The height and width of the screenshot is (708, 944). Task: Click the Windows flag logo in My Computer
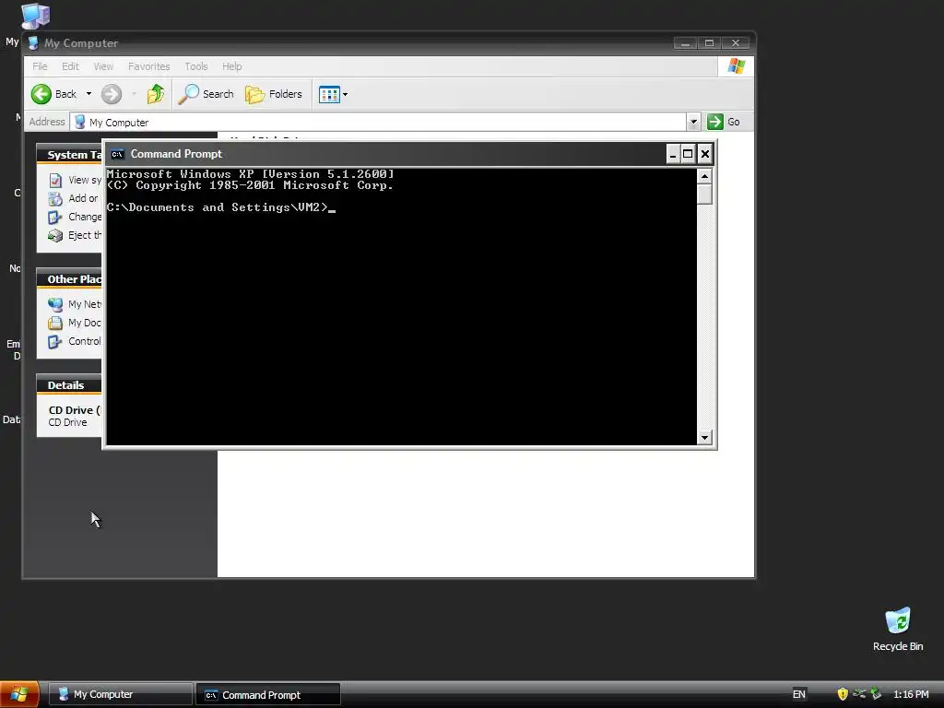[x=737, y=66]
